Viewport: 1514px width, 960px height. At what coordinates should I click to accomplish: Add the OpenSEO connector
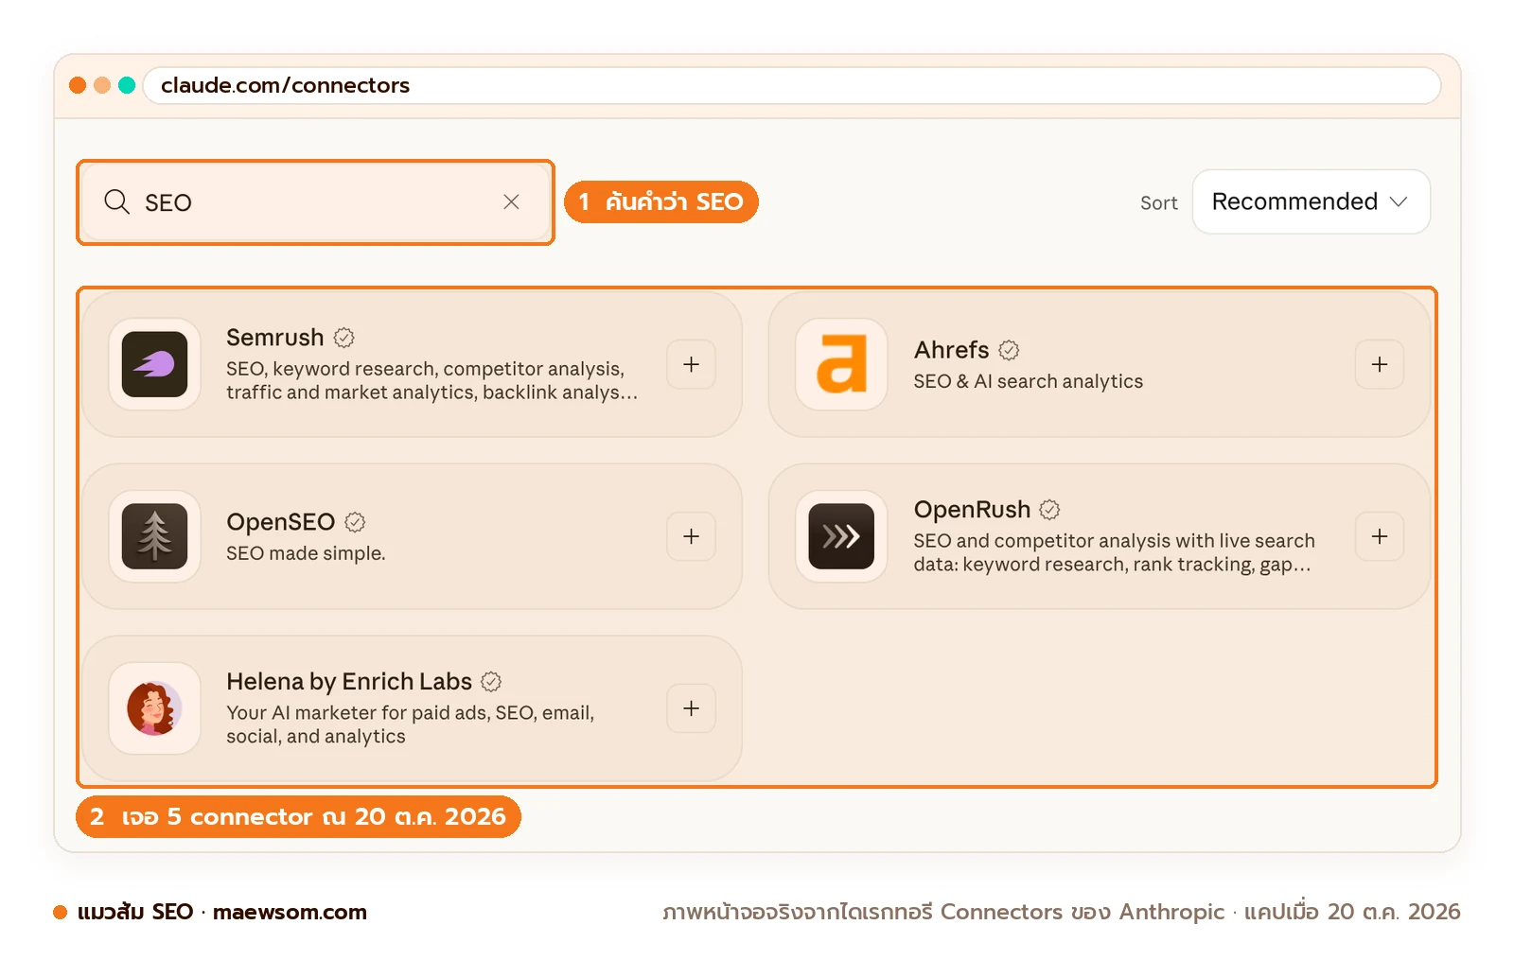(x=692, y=536)
